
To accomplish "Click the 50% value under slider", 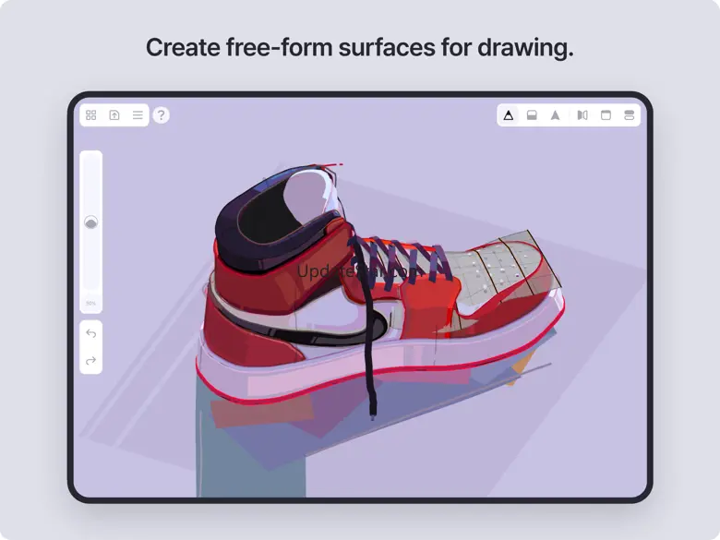I will 90,304.
